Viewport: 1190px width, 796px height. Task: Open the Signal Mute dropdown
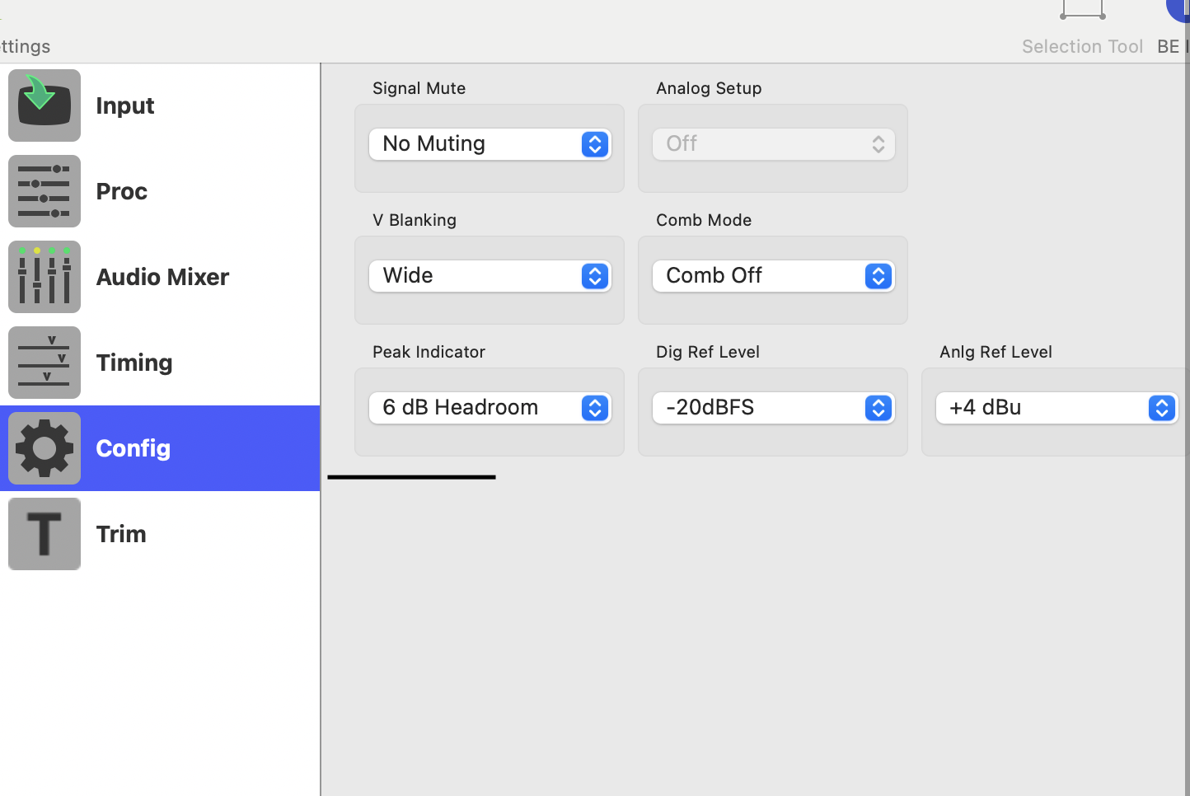tap(490, 144)
